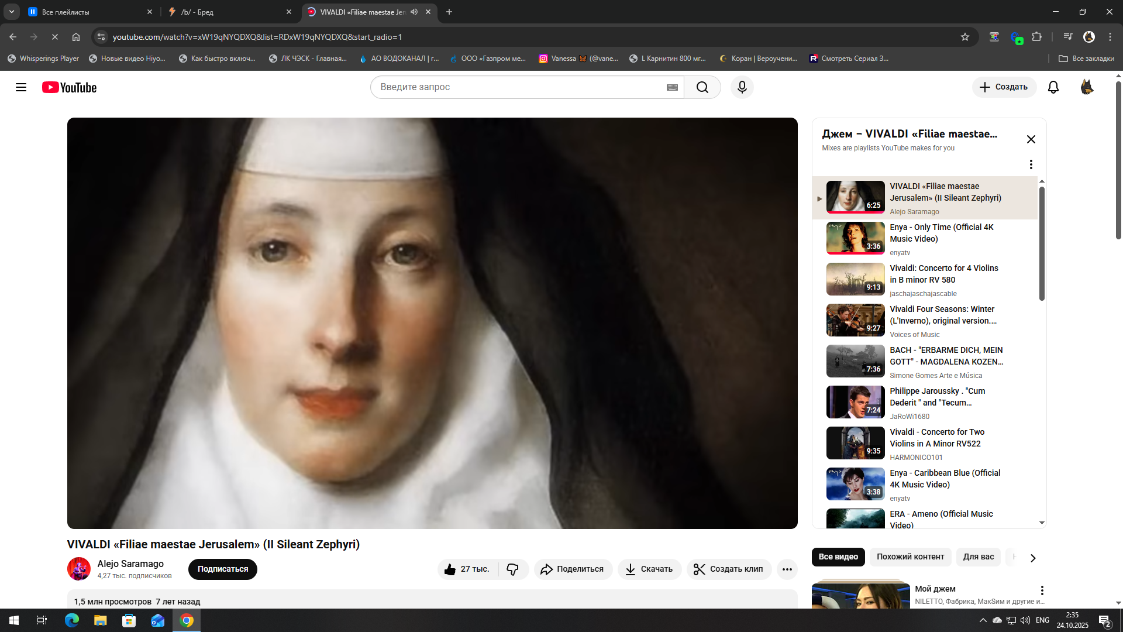Open the on-screen keyboard icon in search
This screenshot has height=632, width=1123.
(x=672, y=87)
